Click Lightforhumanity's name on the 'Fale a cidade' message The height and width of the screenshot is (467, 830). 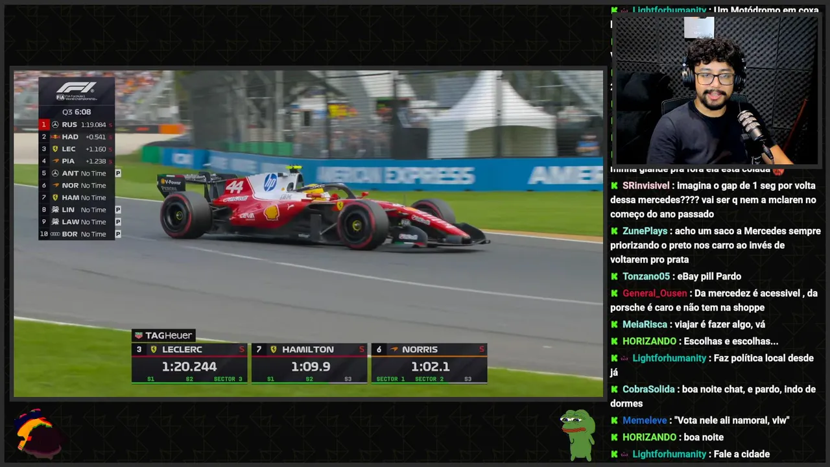(x=669, y=454)
